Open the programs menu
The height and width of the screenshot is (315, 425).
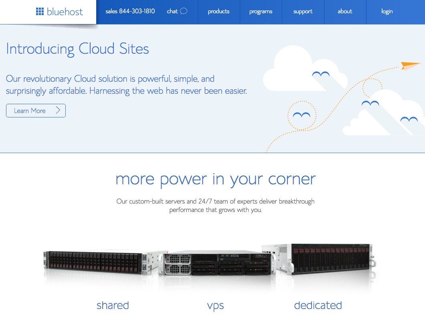[x=261, y=12]
